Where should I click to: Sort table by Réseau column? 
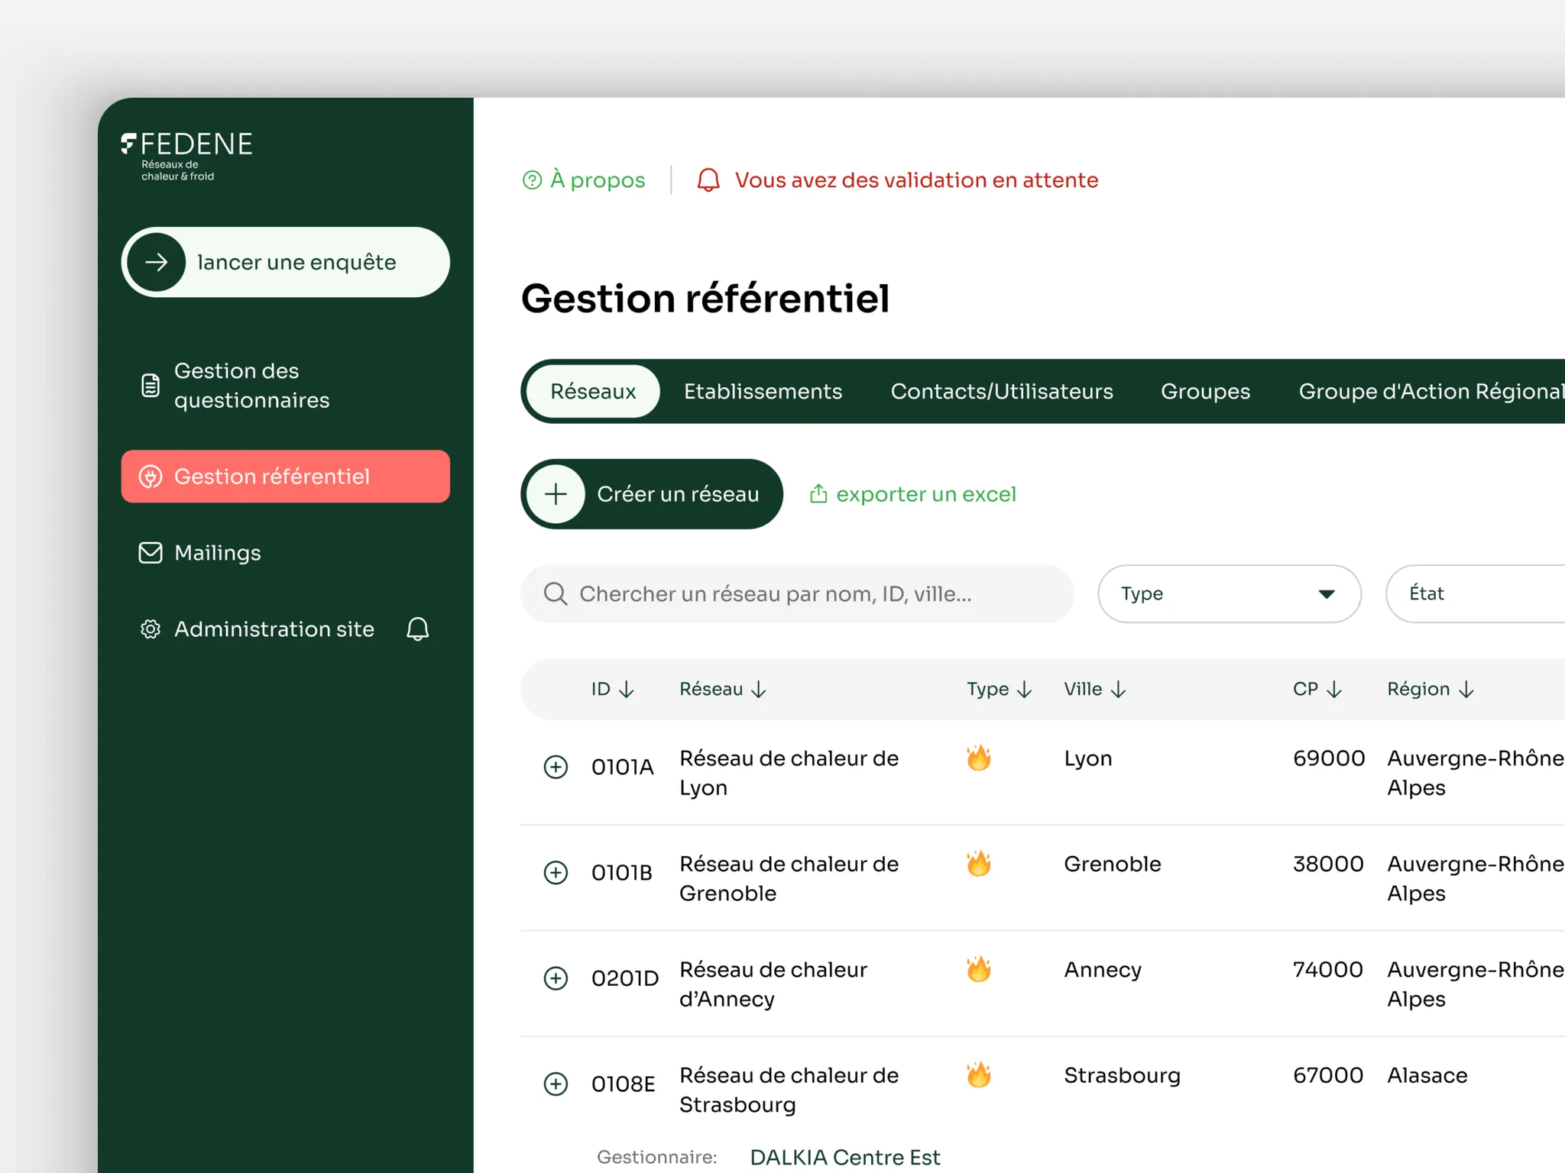coord(723,689)
